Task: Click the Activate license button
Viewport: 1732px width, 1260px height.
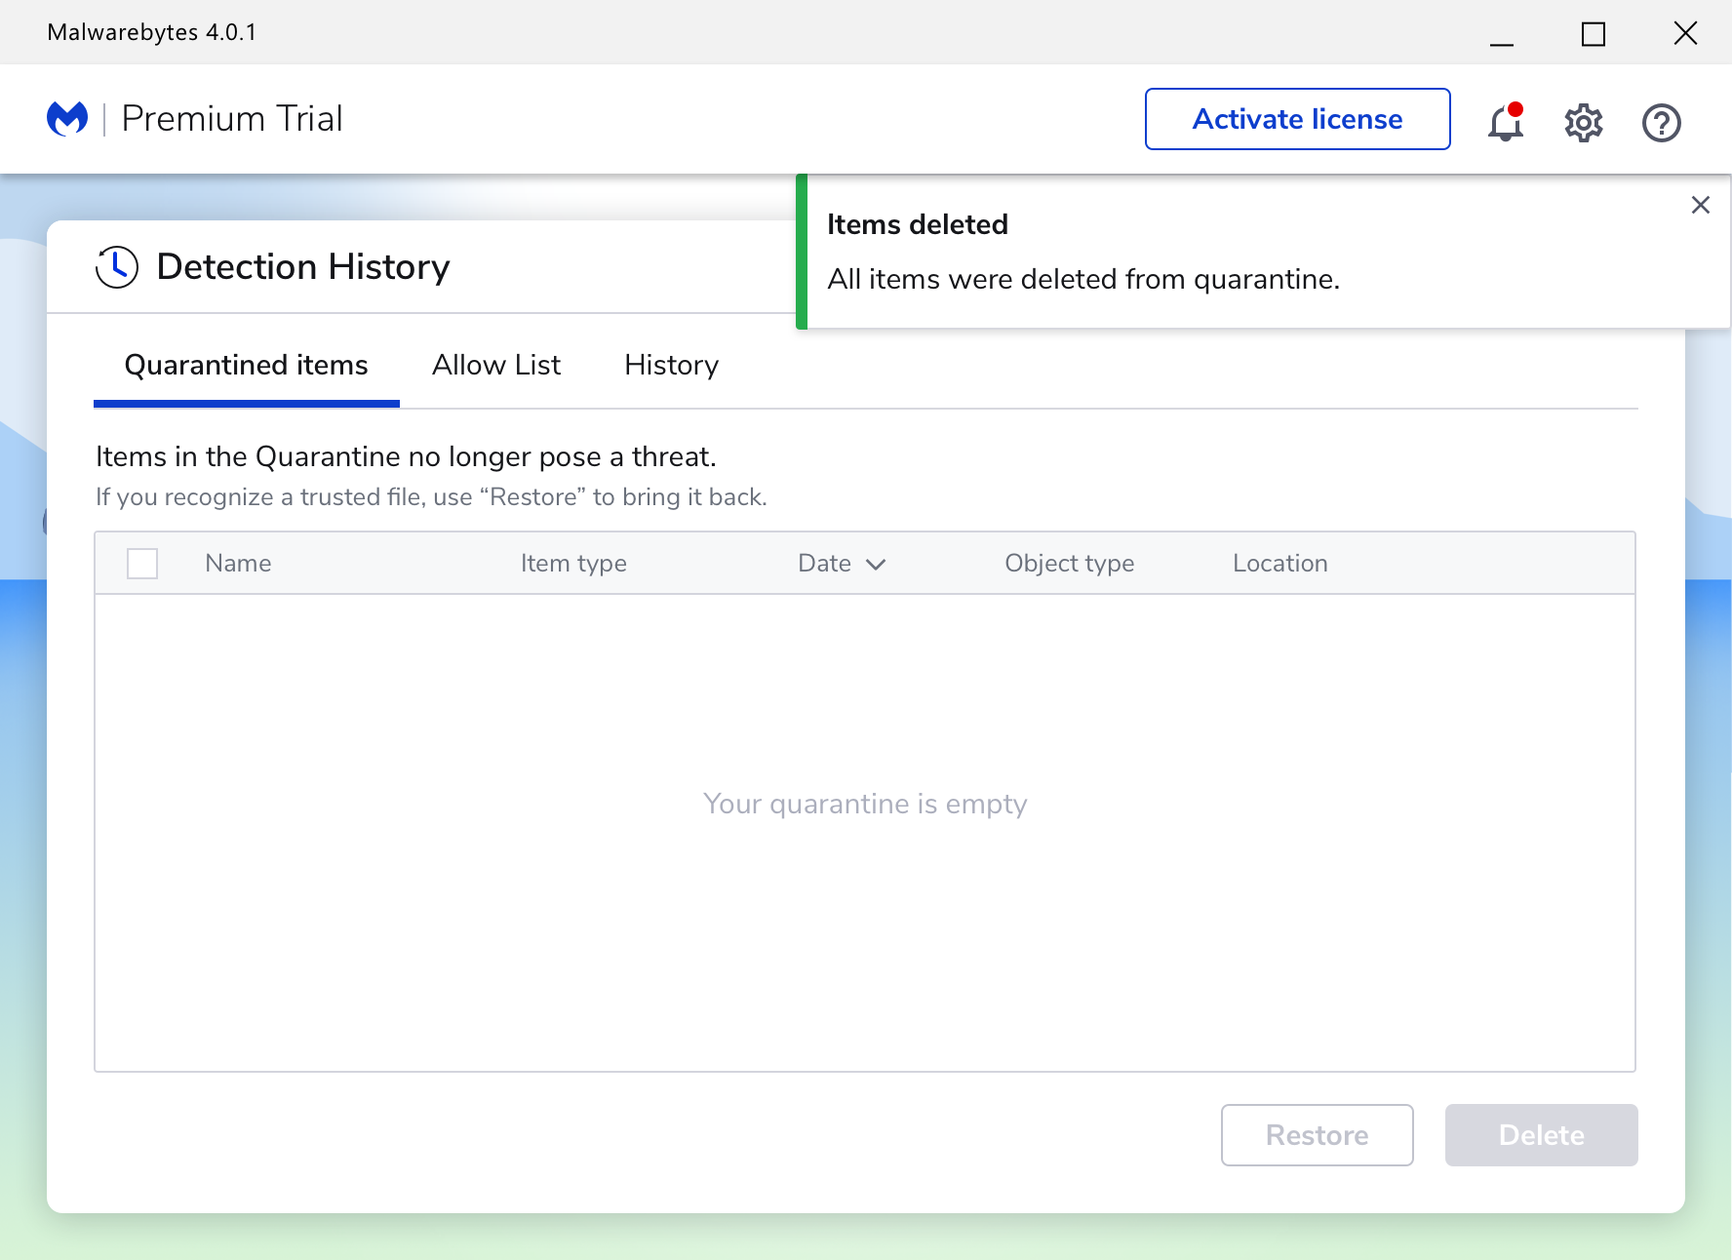Action: 1298,119
